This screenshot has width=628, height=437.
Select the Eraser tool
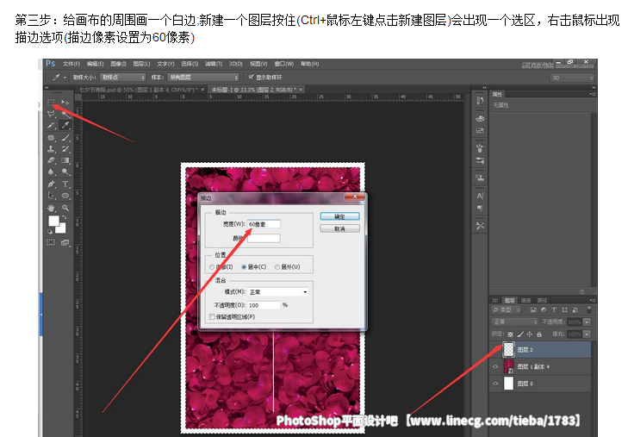(x=51, y=160)
